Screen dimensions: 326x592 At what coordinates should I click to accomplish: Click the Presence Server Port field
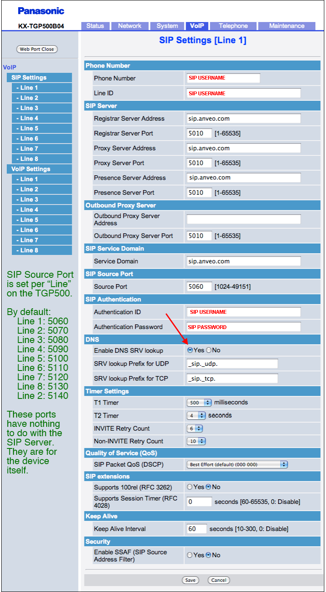pyautogui.click(x=199, y=193)
